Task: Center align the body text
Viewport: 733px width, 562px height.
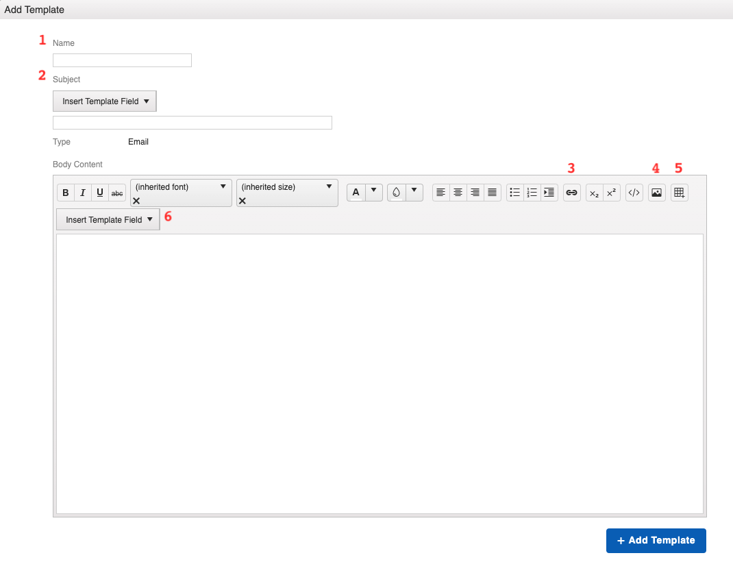Action: tap(458, 193)
